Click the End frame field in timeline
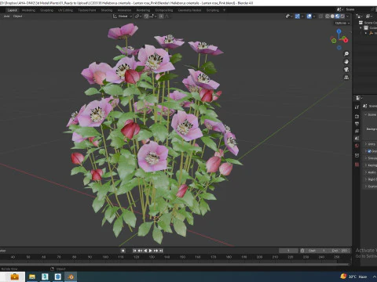Screen dimensions: 377x282 point(339,251)
